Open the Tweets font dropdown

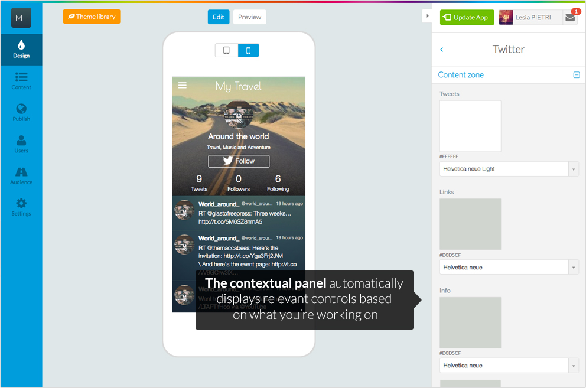click(x=509, y=169)
